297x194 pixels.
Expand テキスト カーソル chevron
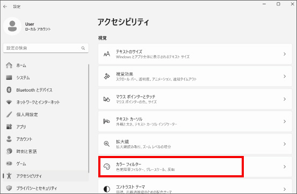[x=285, y=122]
